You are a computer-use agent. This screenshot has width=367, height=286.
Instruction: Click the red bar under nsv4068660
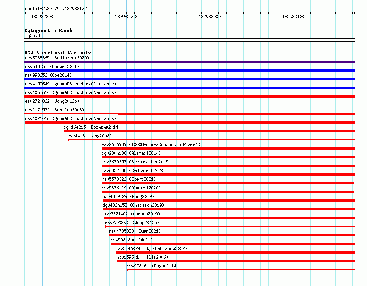point(190,97)
